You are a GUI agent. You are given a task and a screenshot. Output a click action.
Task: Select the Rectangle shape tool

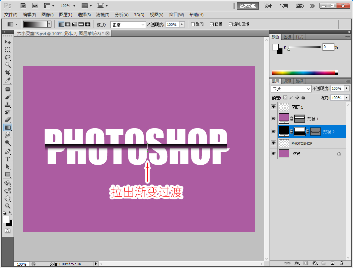coord(8,175)
